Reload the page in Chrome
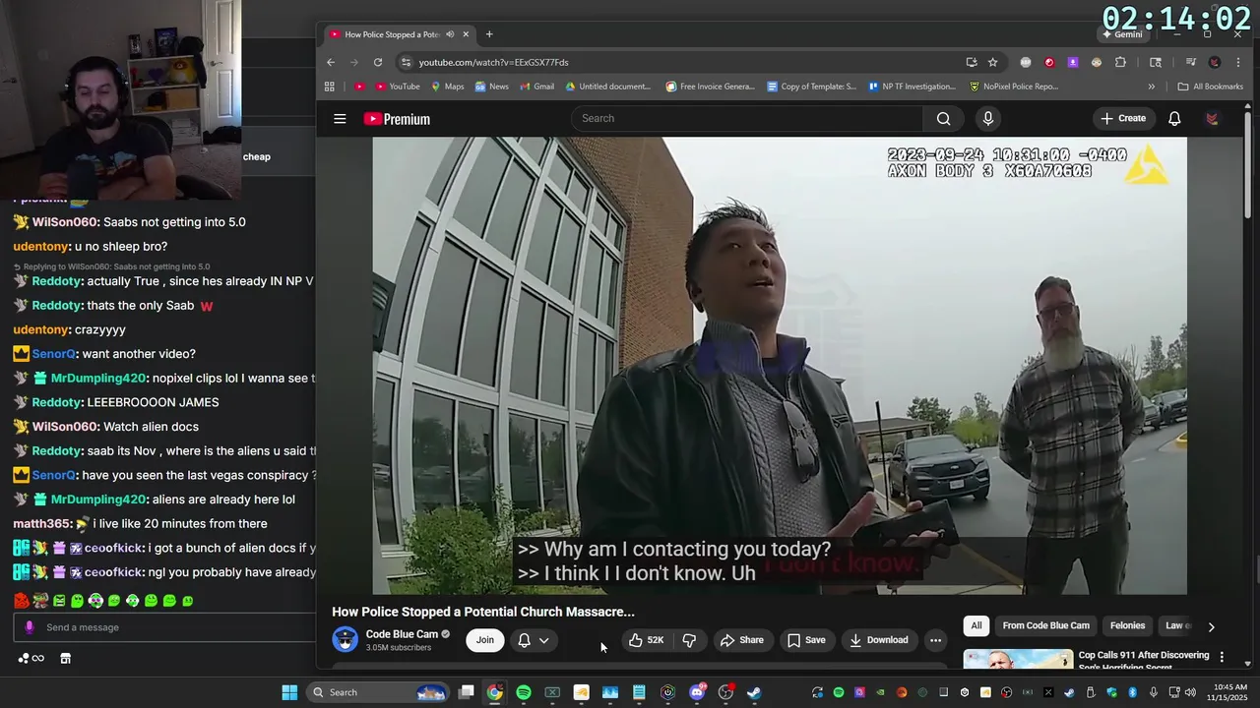 [x=378, y=62]
